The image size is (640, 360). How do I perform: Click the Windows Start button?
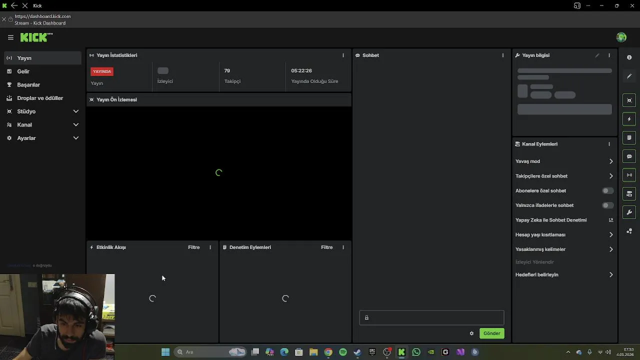pos(165,352)
